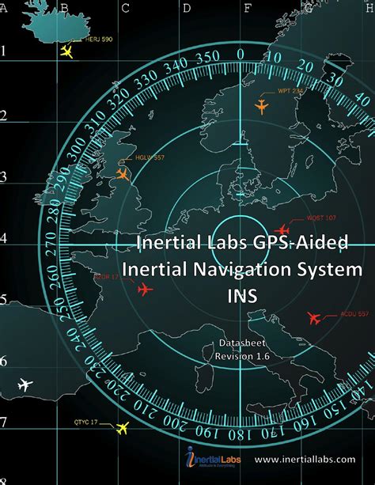Click the 270 degree compass marking

click(x=51, y=244)
